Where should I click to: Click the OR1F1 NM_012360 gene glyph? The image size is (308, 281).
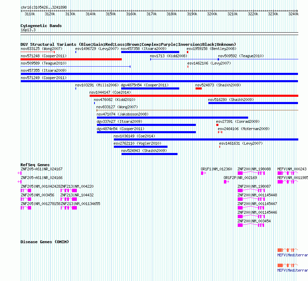pyautogui.click(x=203, y=173)
